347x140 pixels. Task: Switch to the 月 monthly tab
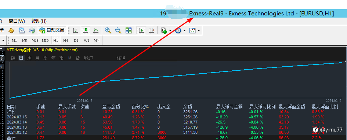37,58
